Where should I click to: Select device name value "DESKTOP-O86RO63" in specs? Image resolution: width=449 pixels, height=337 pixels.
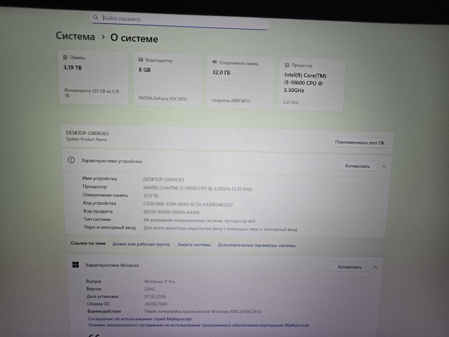click(164, 180)
